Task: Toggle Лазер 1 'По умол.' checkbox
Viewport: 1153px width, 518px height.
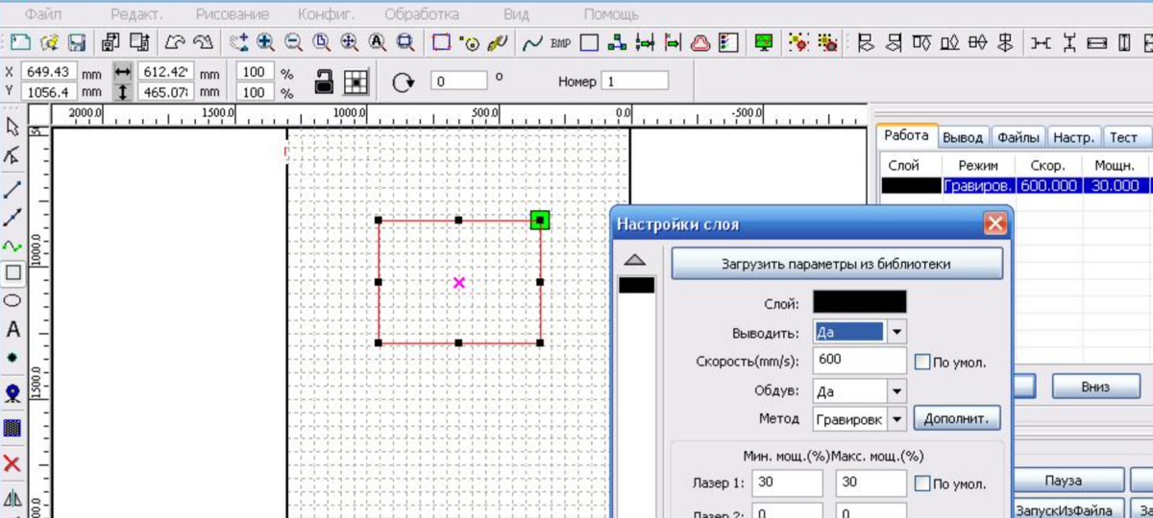Action: 921,483
